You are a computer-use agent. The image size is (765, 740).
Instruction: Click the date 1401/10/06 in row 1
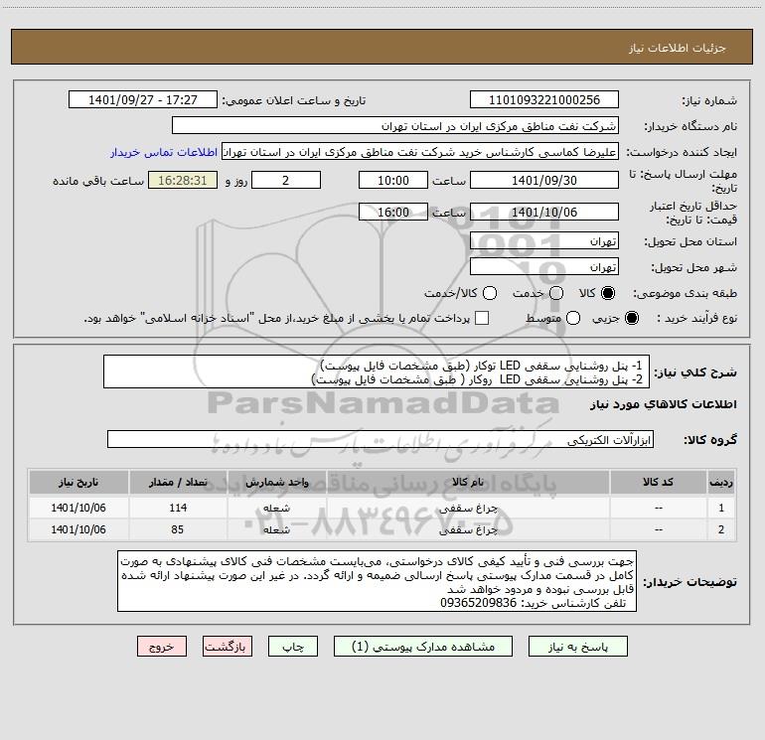click(78, 508)
